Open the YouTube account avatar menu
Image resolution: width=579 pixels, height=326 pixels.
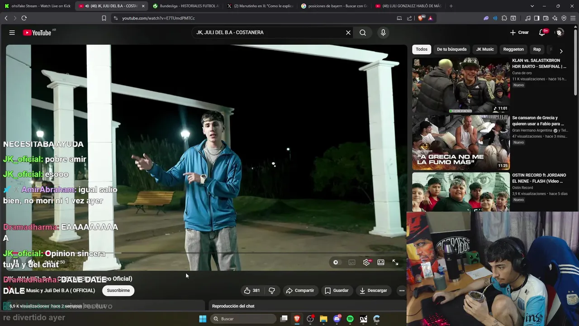(x=560, y=33)
